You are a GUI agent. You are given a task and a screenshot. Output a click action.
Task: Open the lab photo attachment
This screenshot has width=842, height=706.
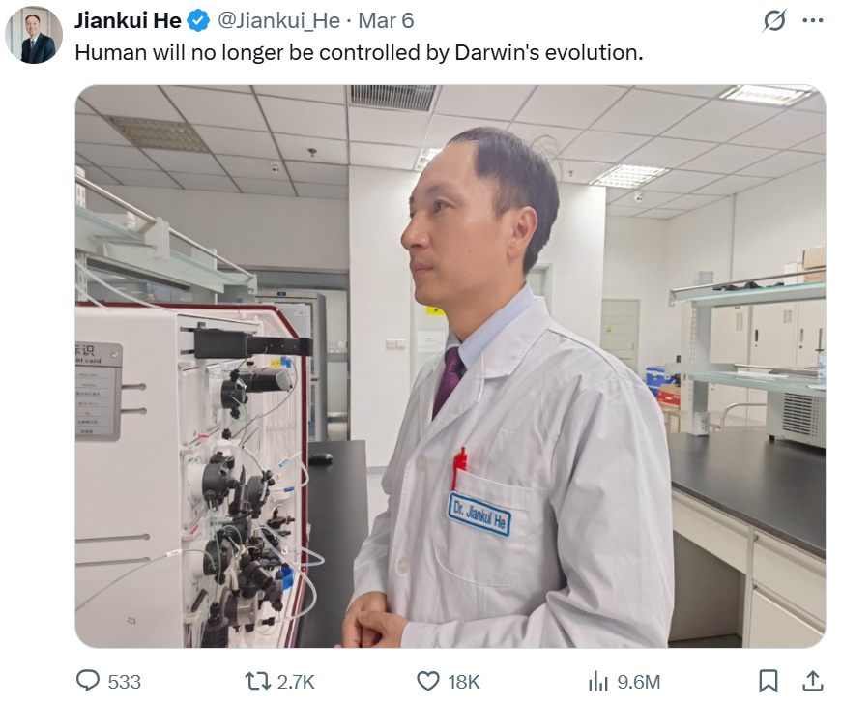(450, 366)
